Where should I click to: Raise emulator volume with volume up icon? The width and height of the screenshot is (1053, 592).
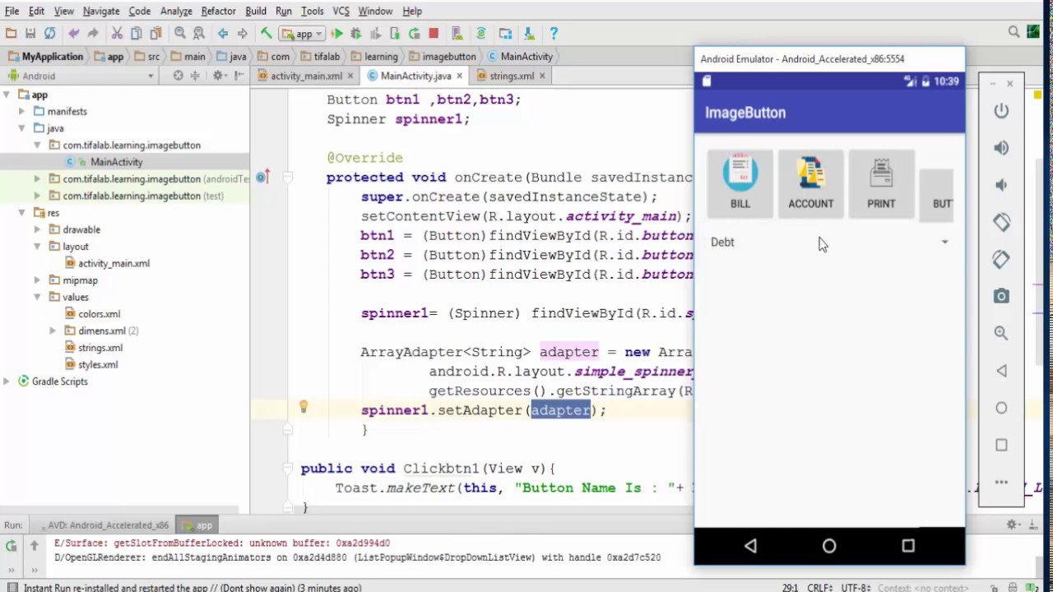(x=1001, y=148)
